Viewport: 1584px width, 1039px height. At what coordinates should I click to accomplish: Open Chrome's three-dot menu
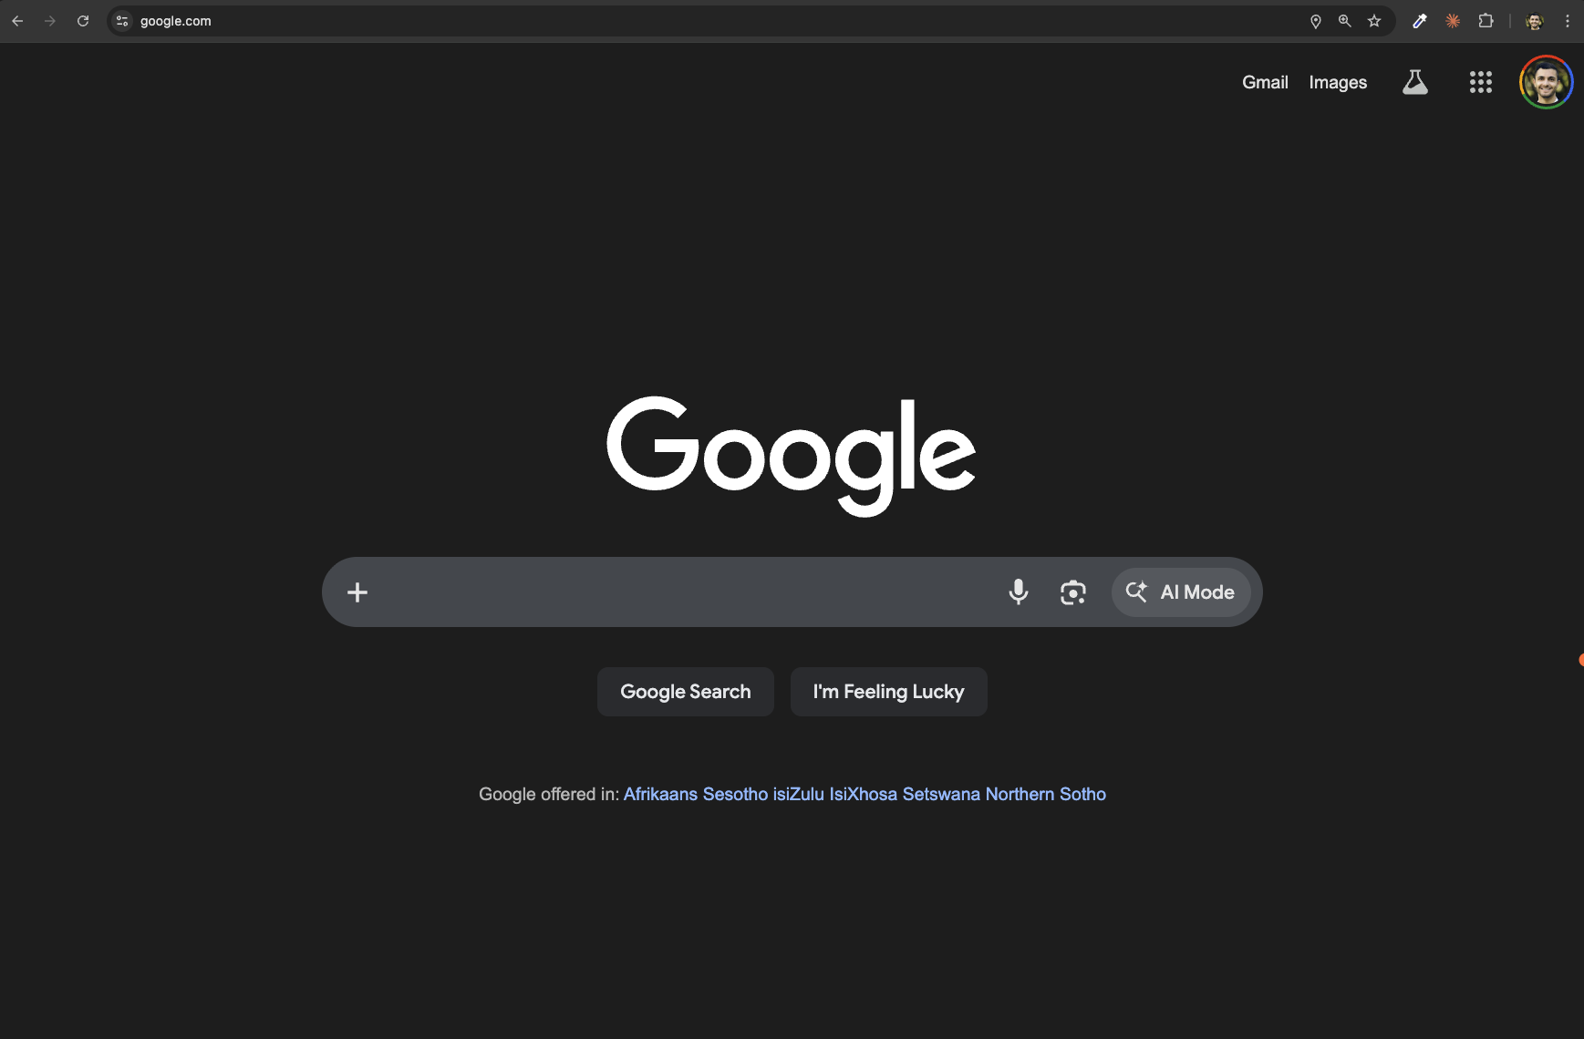tap(1568, 21)
